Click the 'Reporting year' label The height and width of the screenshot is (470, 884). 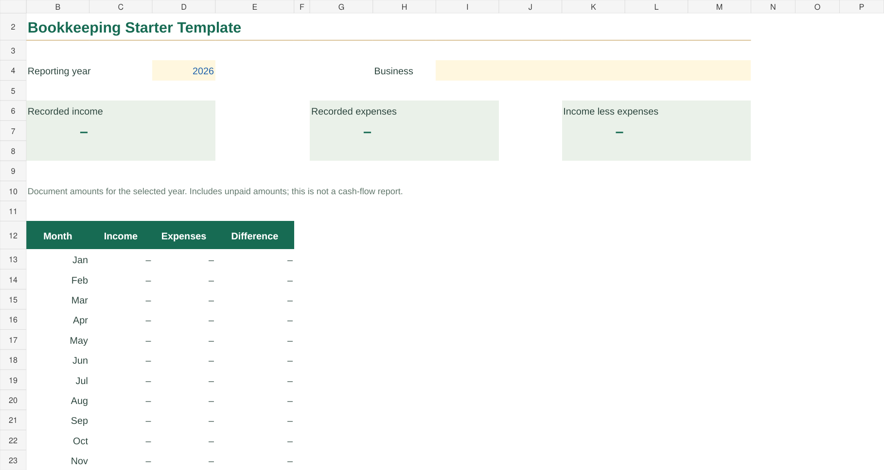coord(59,71)
